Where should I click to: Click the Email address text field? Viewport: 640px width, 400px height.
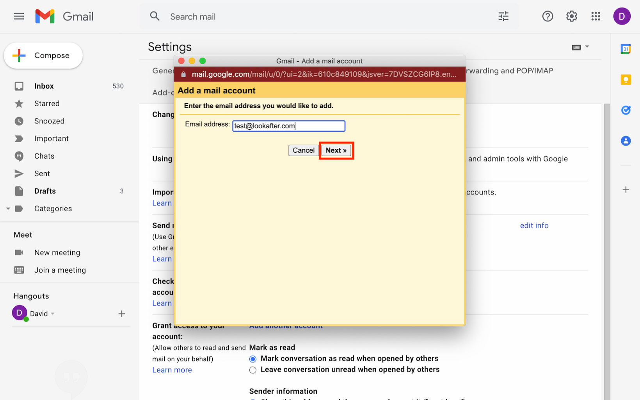288,126
